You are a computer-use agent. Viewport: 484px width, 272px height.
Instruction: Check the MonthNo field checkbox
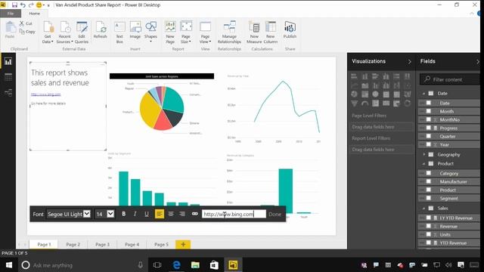429,119
